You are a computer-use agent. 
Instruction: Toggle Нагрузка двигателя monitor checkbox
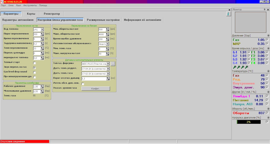pos(267,121)
